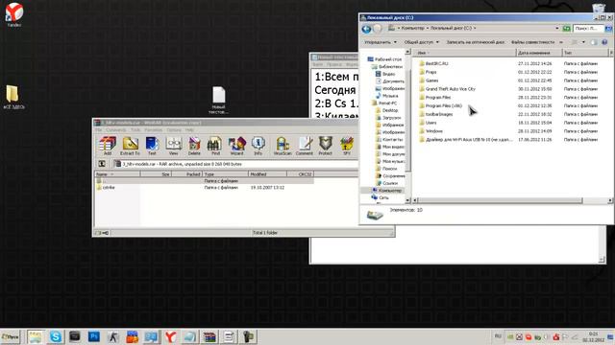This screenshot has height=345, width=615.
Task: Toggle the preview pane icon in Explorer
Action: tap(594, 42)
